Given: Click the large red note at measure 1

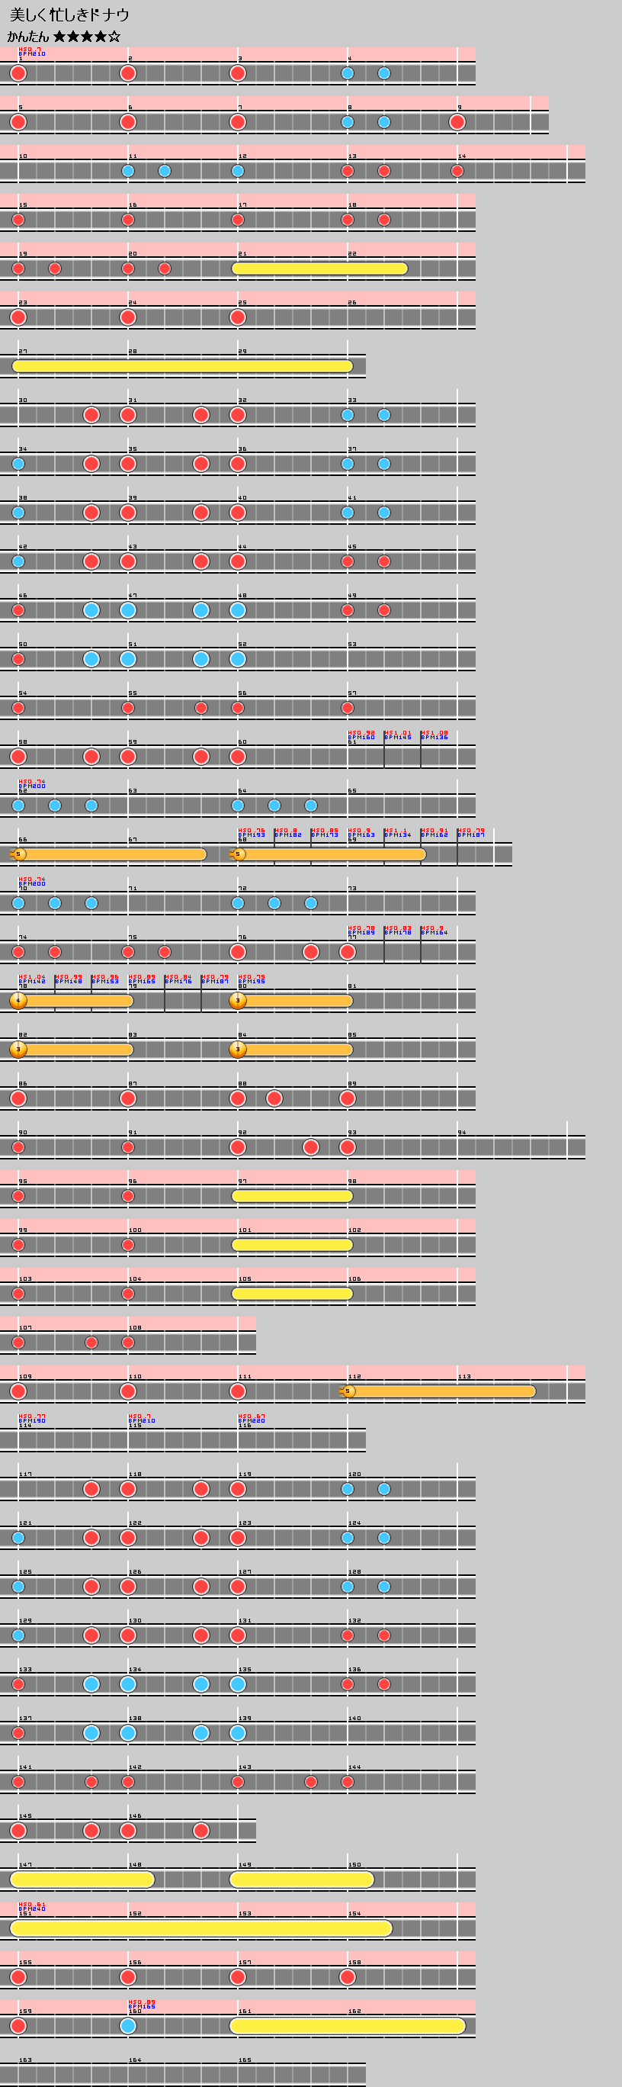Looking at the screenshot, I should click(x=18, y=73).
